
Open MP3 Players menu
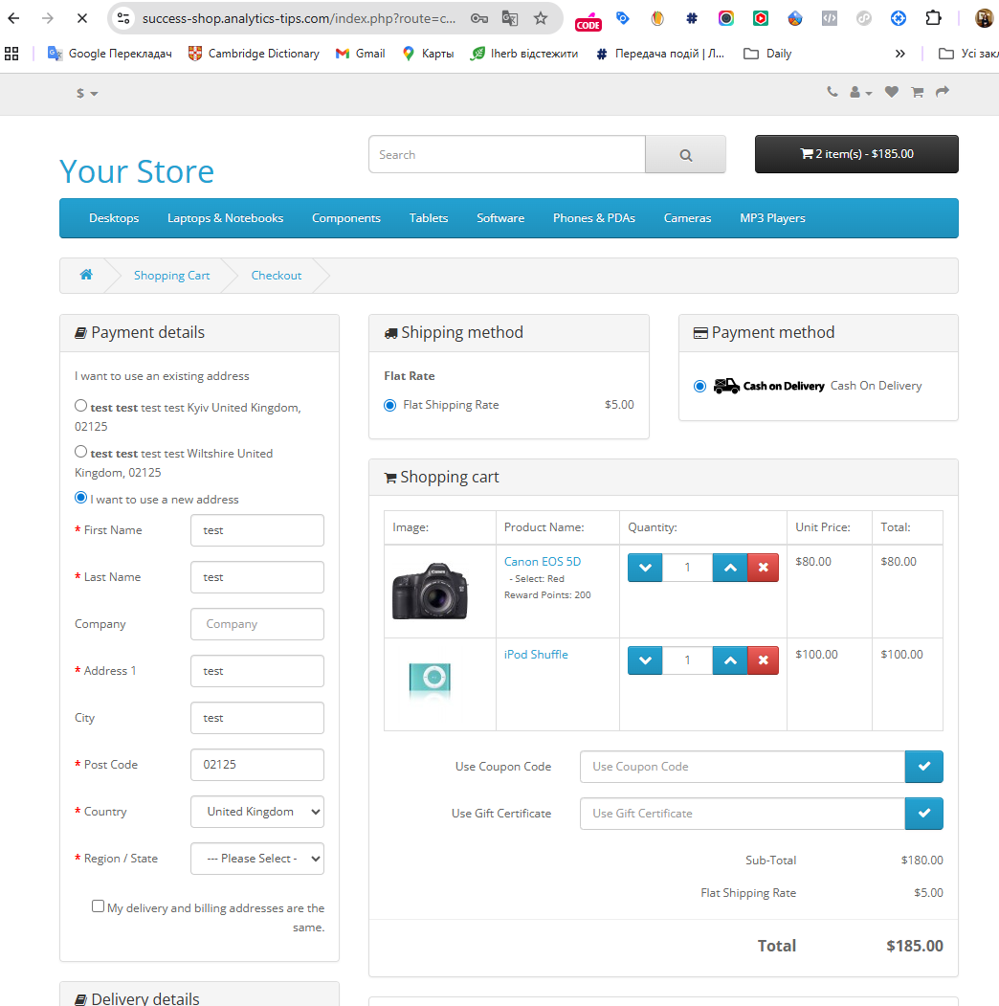click(x=772, y=218)
